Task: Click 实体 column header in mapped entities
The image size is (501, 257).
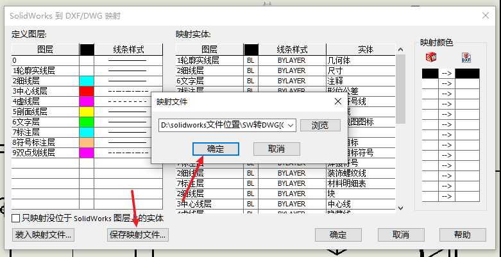Action: 361,49
